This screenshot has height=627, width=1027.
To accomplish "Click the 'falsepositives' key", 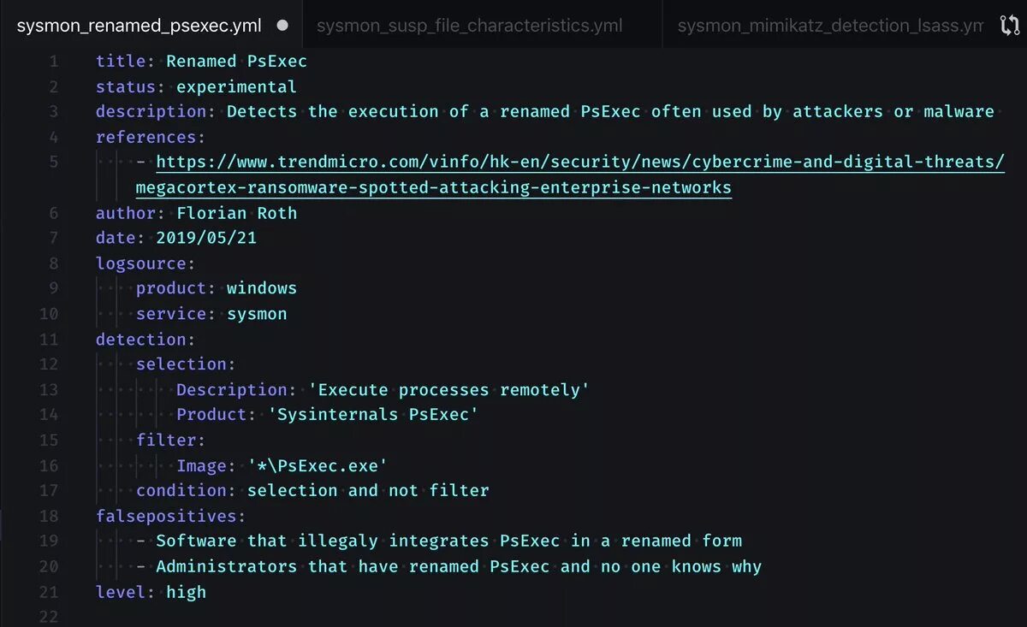I will tap(166, 516).
